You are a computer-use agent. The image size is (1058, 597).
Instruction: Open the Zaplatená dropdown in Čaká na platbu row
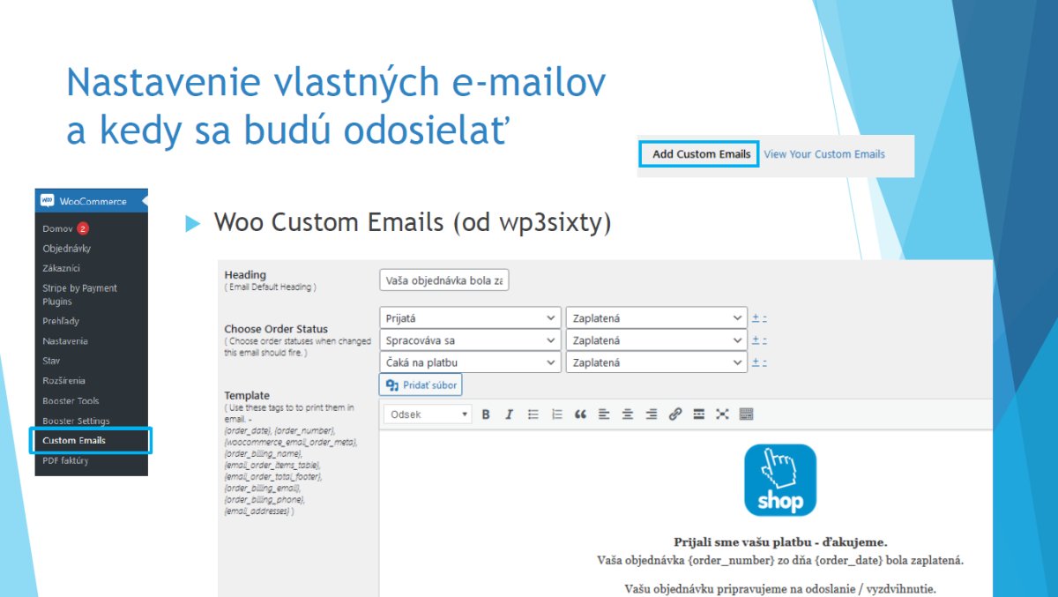click(657, 362)
